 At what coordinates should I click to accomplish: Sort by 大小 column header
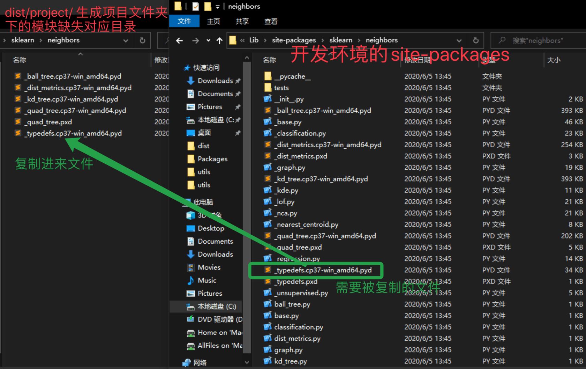[x=554, y=60]
